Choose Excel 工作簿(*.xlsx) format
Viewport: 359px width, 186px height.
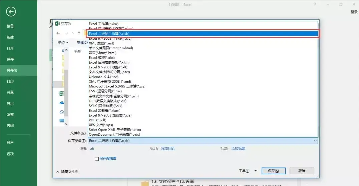pos(203,24)
